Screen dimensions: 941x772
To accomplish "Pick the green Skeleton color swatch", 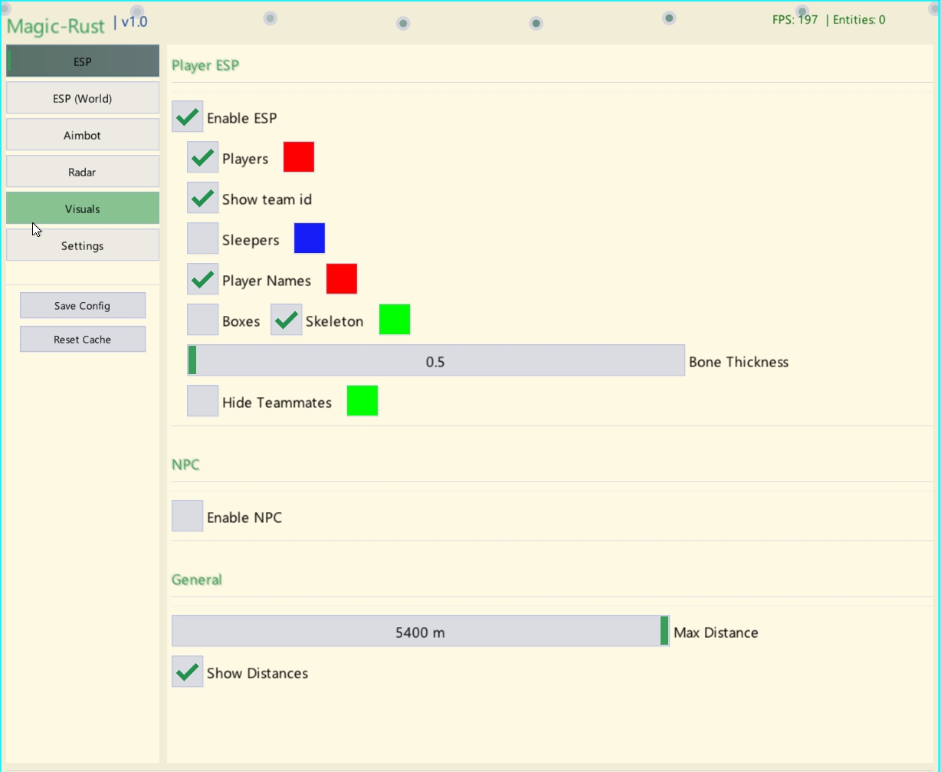I will (395, 320).
